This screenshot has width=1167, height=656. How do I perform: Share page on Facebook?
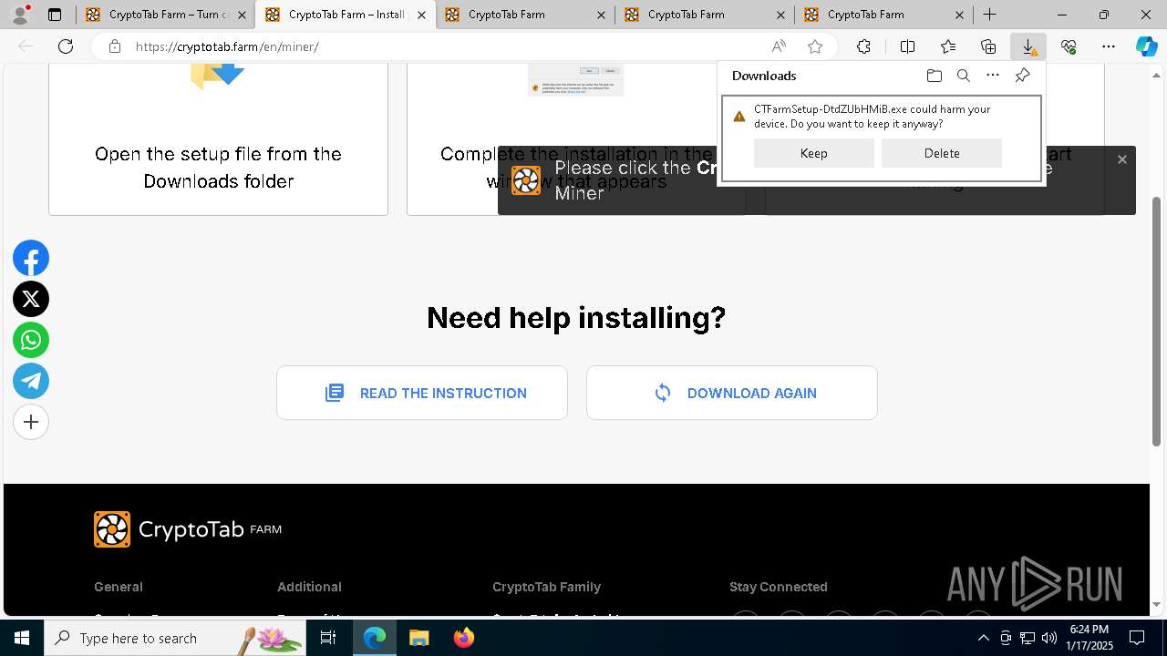pyautogui.click(x=31, y=259)
